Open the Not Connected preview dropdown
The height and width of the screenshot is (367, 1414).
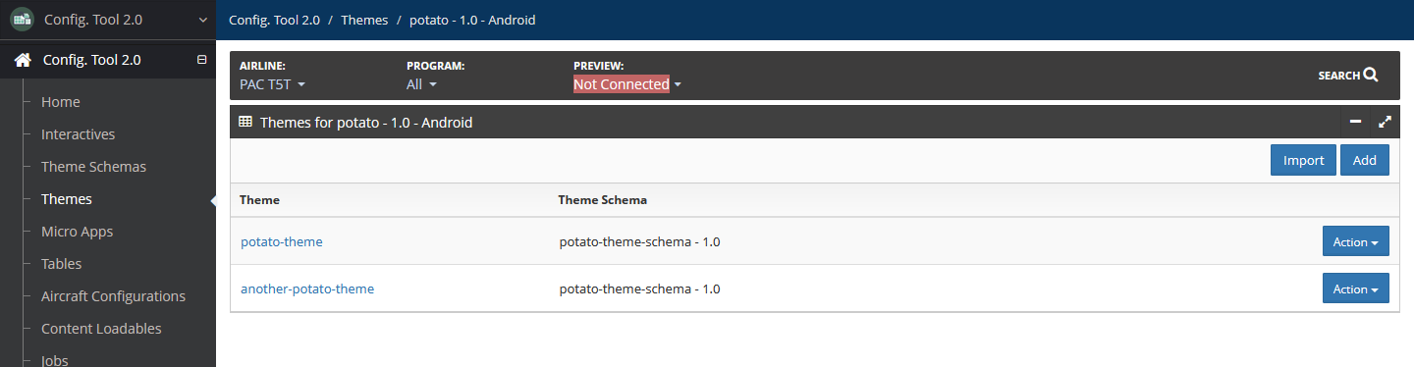[627, 84]
